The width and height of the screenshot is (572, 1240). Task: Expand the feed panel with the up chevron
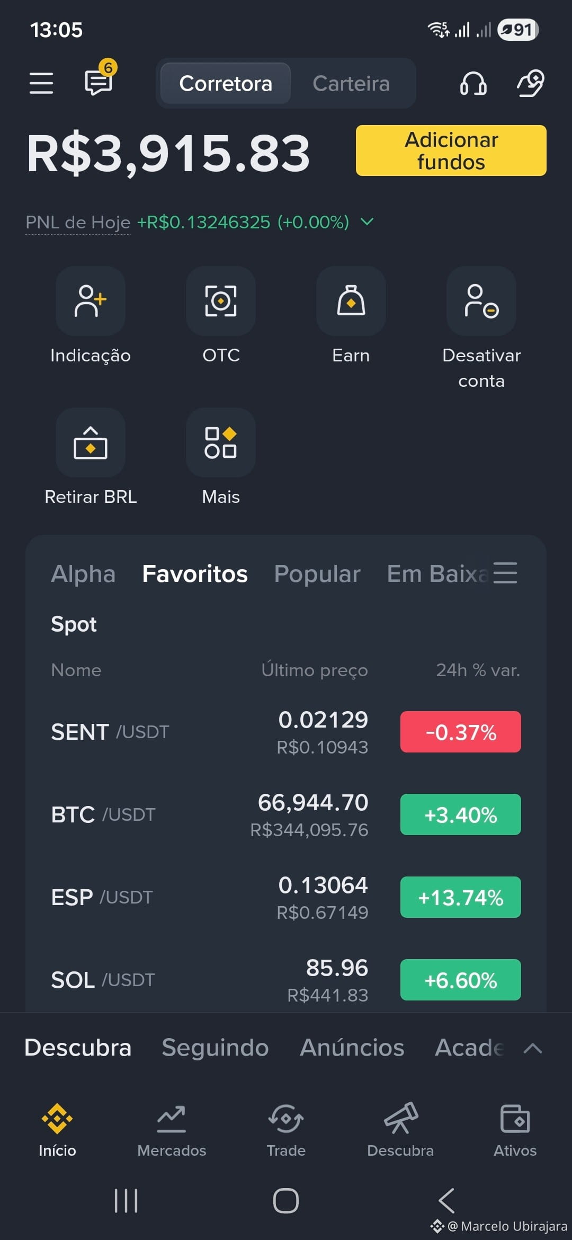(532, 1048)
